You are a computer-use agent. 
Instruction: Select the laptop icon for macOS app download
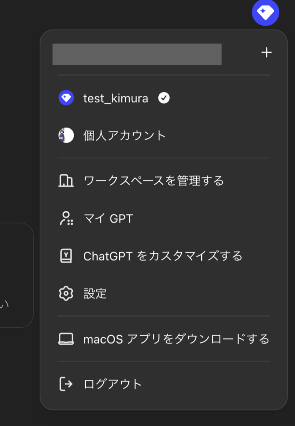(66, 339)
